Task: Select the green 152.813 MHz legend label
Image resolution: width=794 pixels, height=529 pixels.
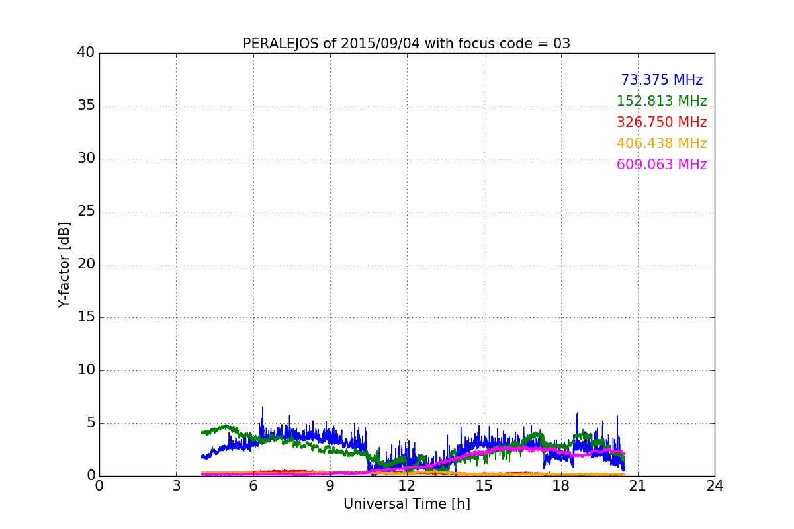Action: (x=662, y=101)
